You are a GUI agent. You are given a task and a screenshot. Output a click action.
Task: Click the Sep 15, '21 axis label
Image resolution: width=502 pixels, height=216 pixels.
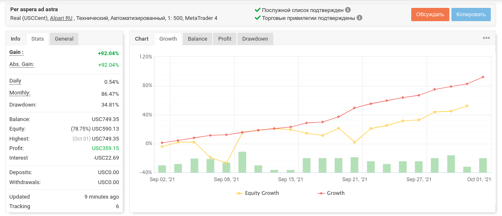pyautogui.click(x=291, y=180)
